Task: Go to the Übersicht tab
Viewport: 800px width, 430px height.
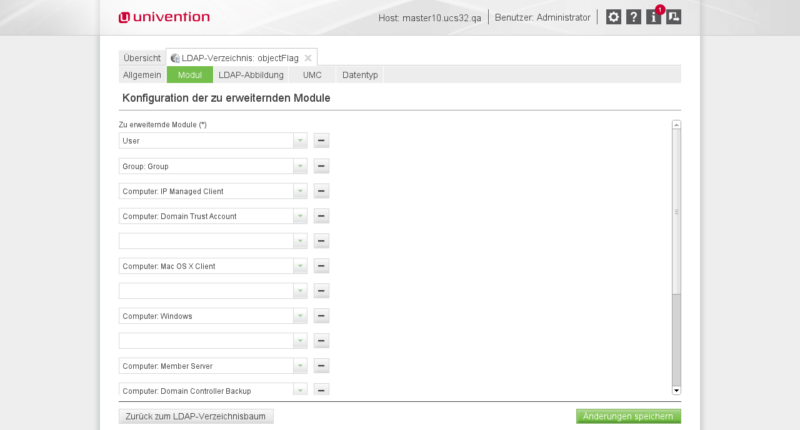Action: click(142, 58)
